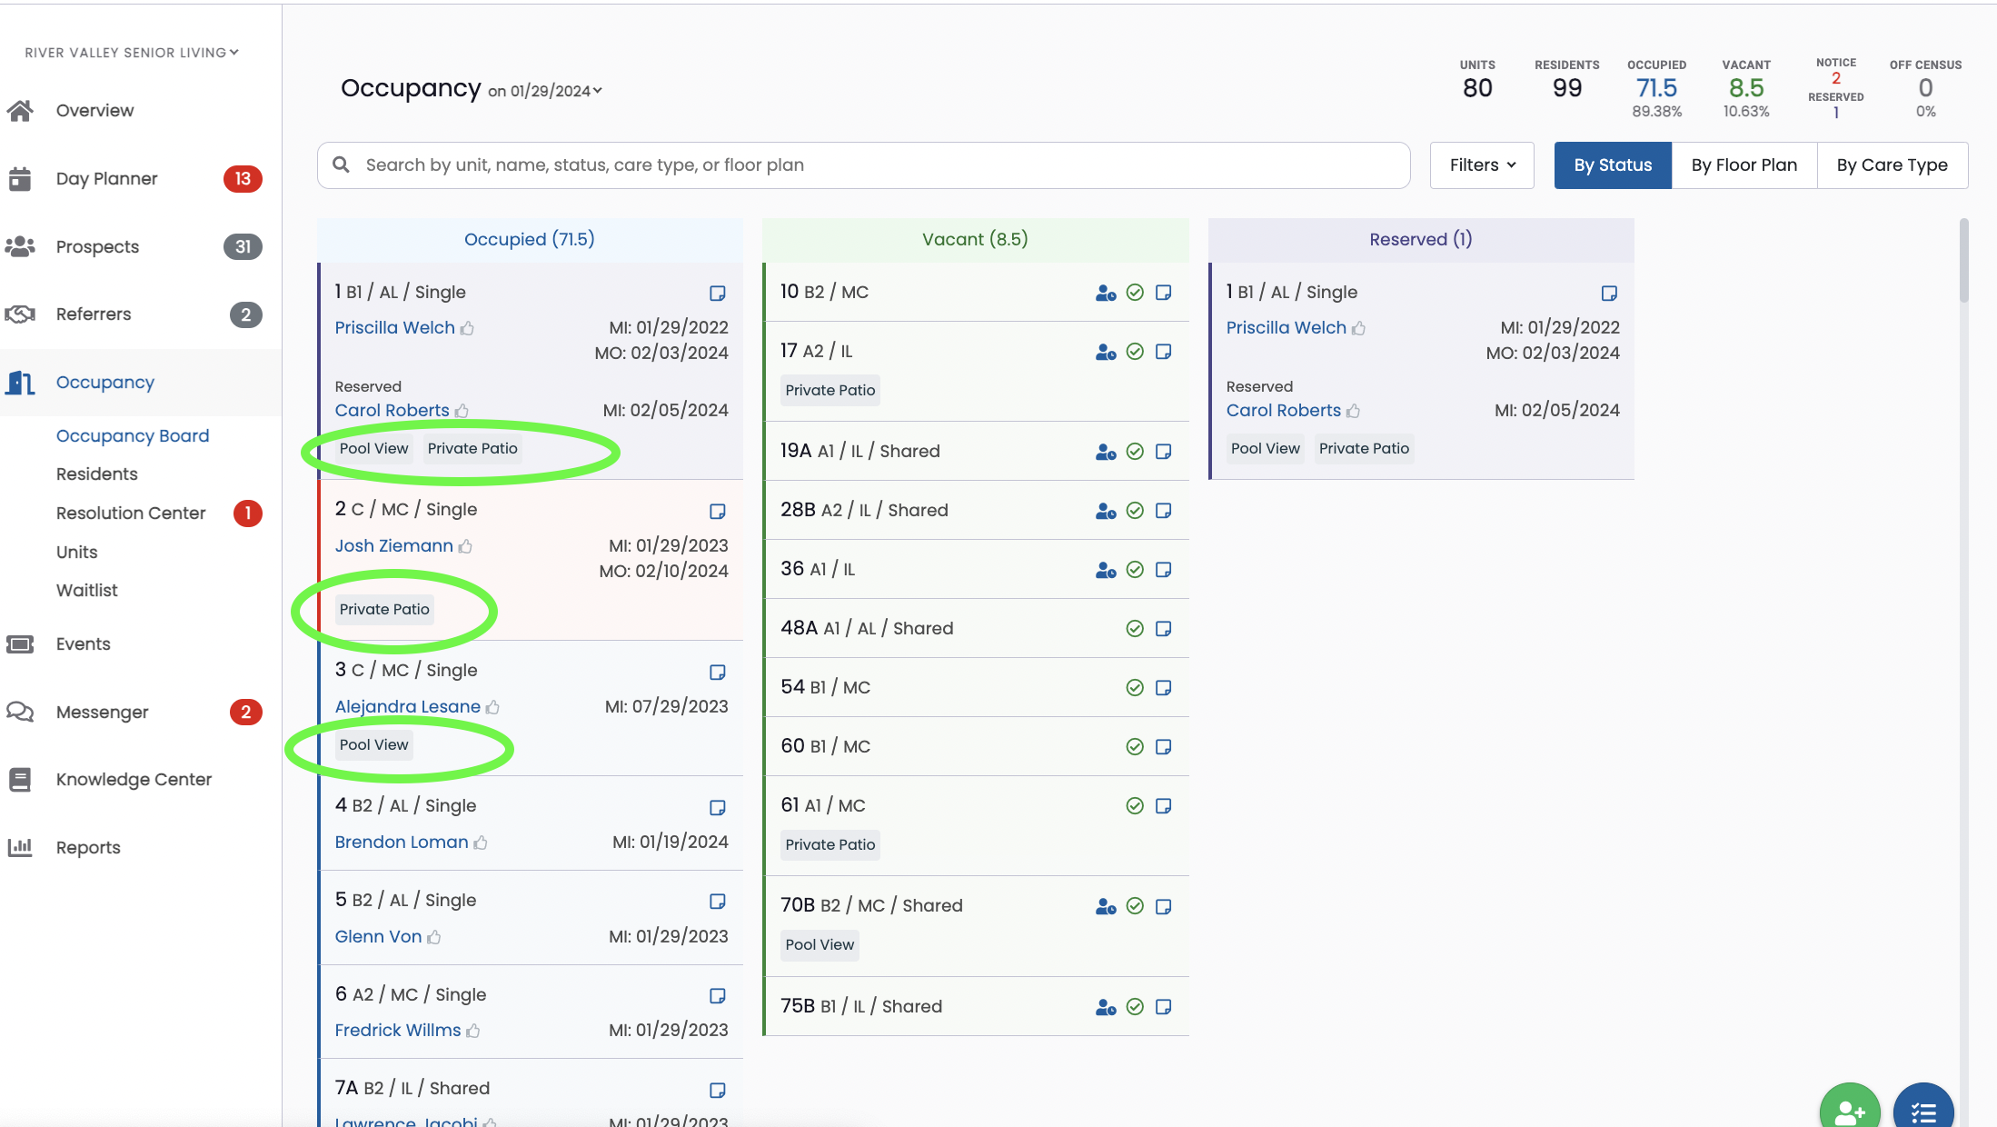The image size is (1997, 1127).
Task: Open Resolution Center submenu item
Action: 131,514
